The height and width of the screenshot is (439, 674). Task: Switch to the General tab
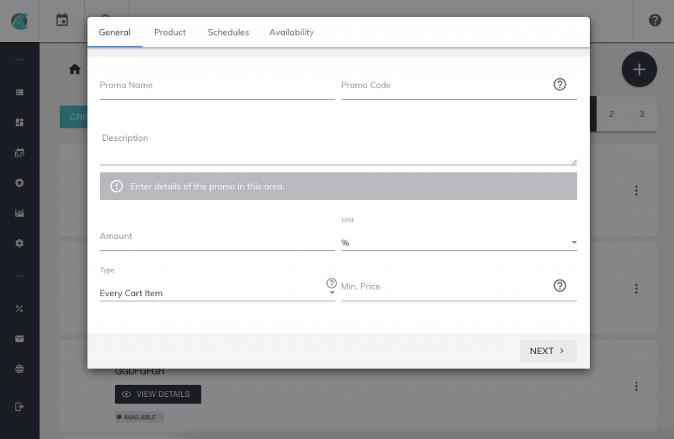click(115, 32)
